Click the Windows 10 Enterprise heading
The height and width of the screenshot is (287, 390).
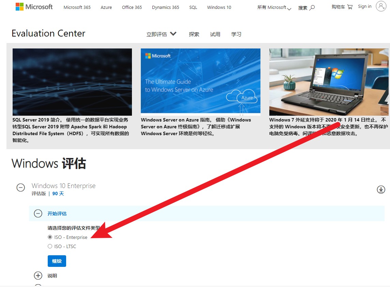tap(63, 186)
